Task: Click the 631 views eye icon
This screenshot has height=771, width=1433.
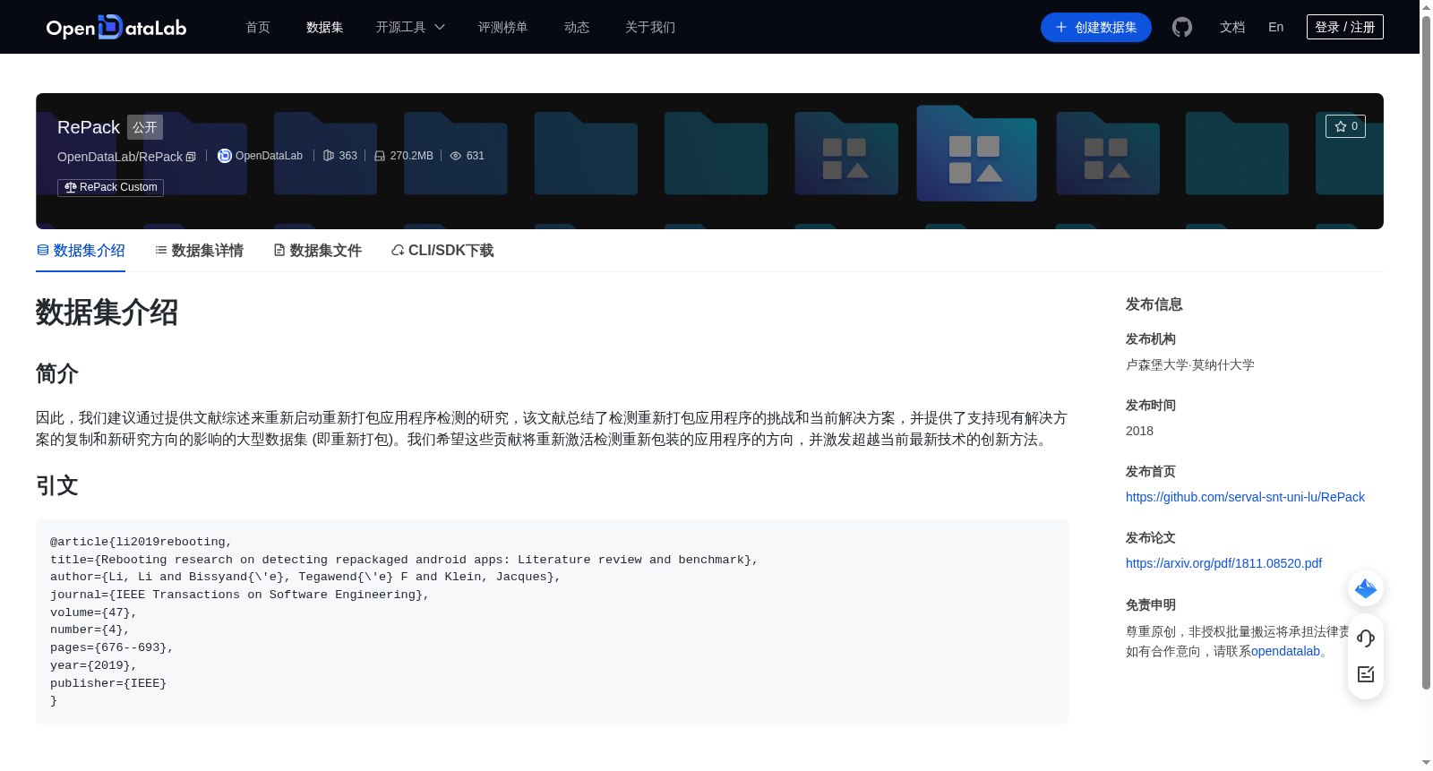Action: 456,156
